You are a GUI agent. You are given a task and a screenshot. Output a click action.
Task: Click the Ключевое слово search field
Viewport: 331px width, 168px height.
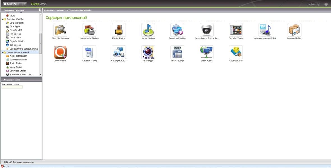click(x=12, y=87)
